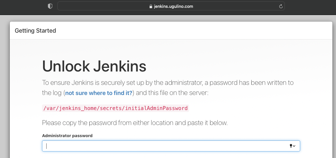Focus the Administrator password field

pyautogui.click(x=171, y=146)
